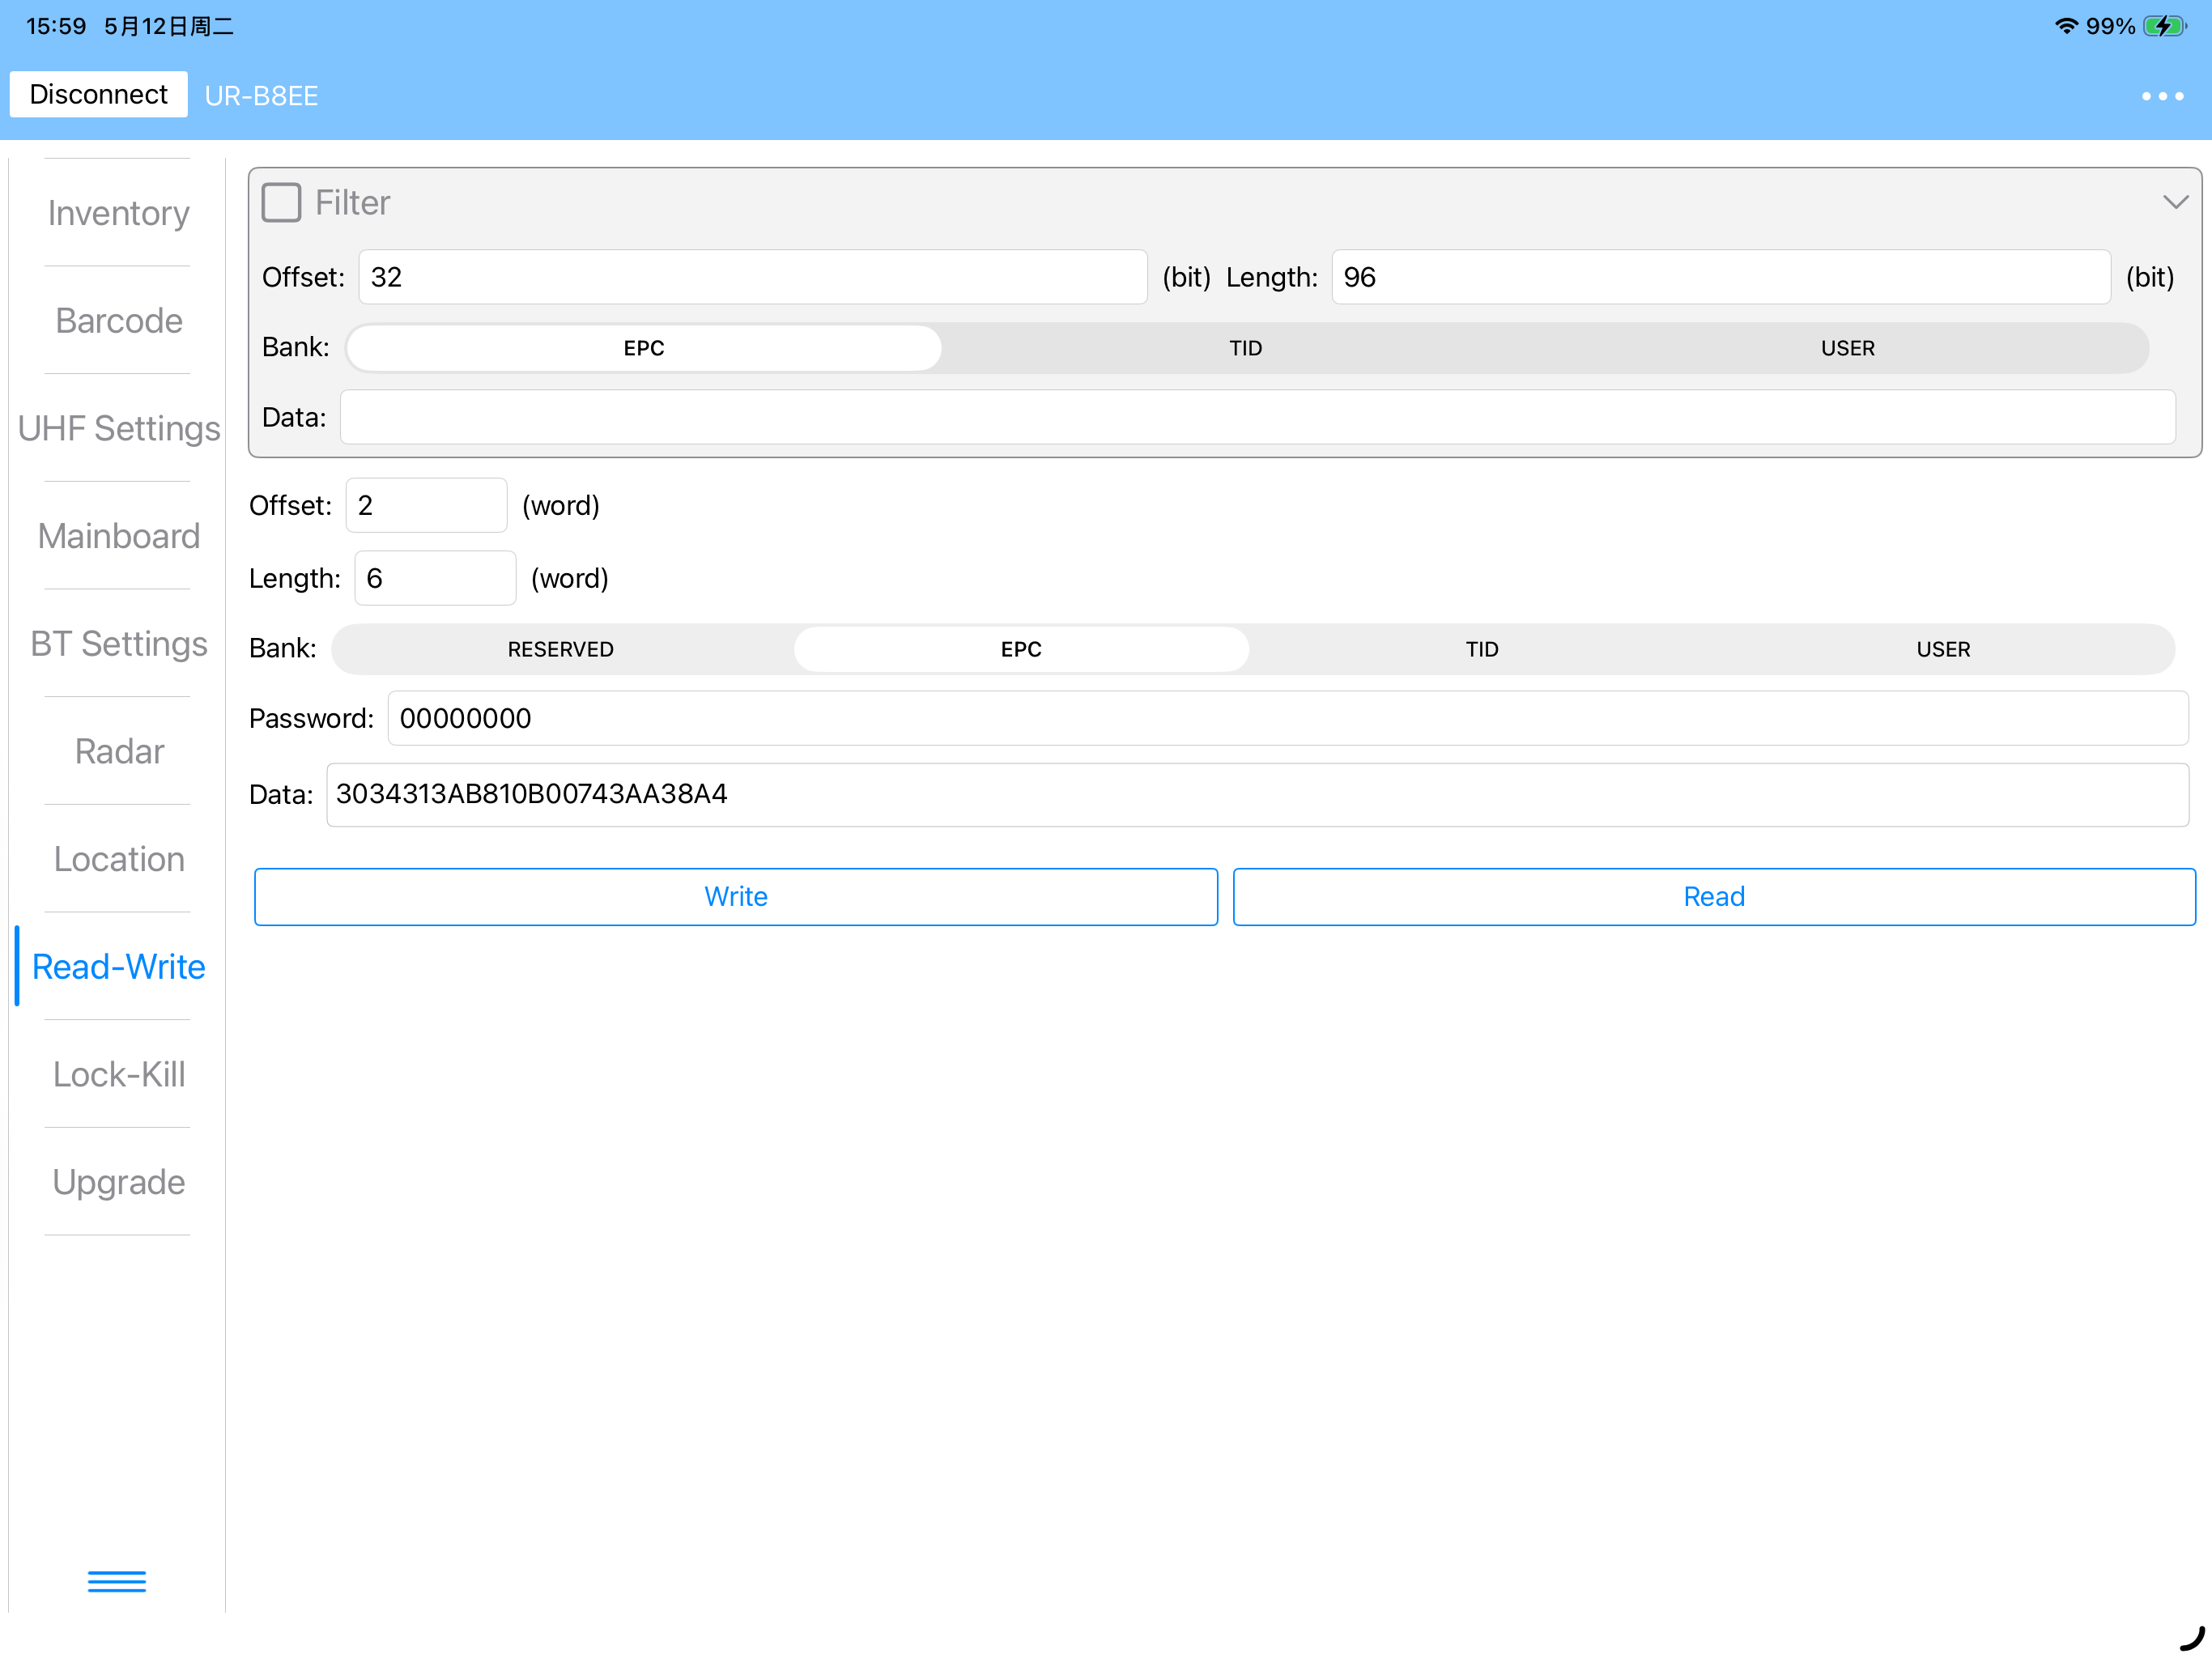Enable the Filter checkbox
Screen dimensions: 2212x1658
tap(281, 202)
